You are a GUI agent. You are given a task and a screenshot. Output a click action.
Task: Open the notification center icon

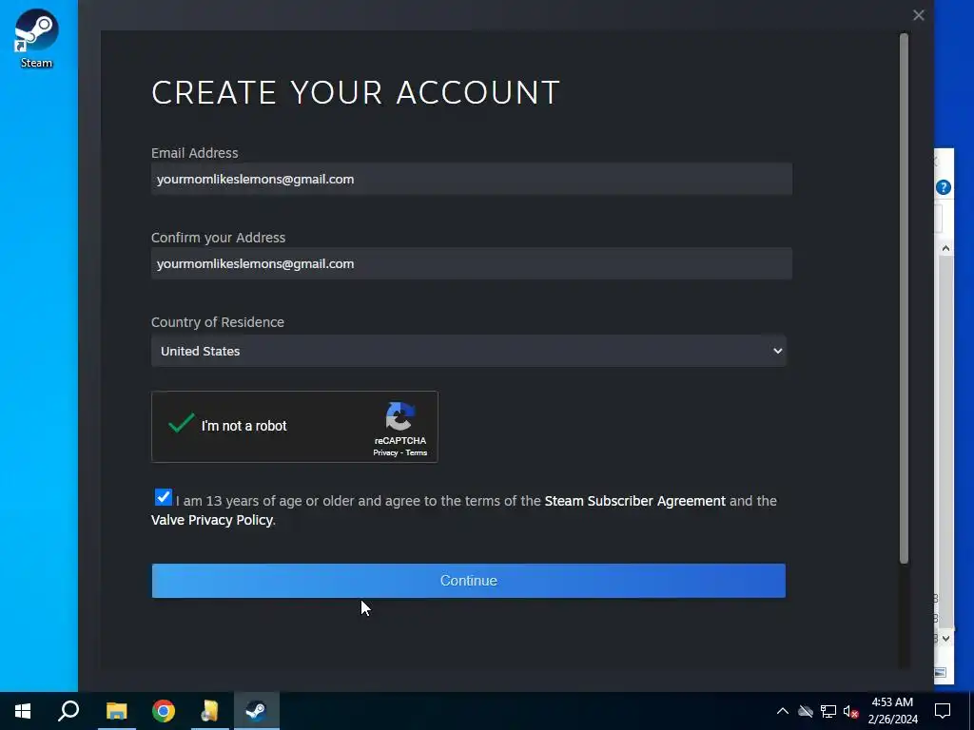pos(943,711)
